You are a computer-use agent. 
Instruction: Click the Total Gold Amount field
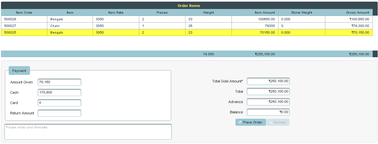coord(268,81)
